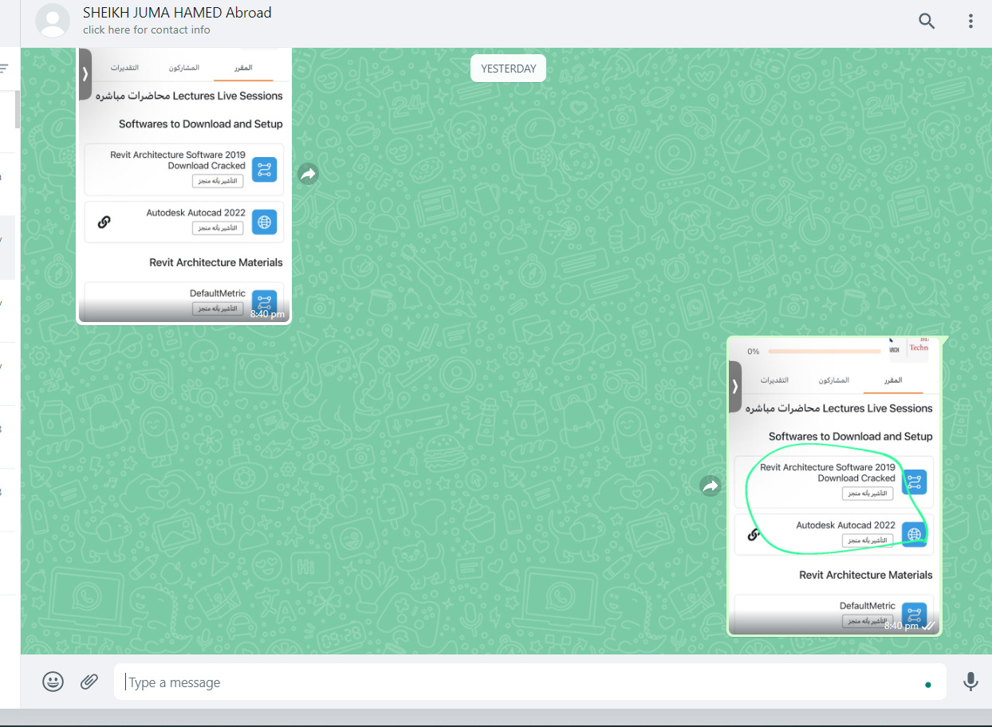
Task: Forward the sent image with green circle
Action: click(711, 485)
